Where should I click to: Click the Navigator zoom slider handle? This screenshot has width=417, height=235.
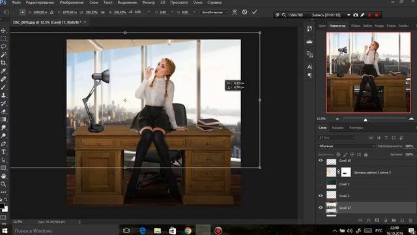click(x=366, y=119)
